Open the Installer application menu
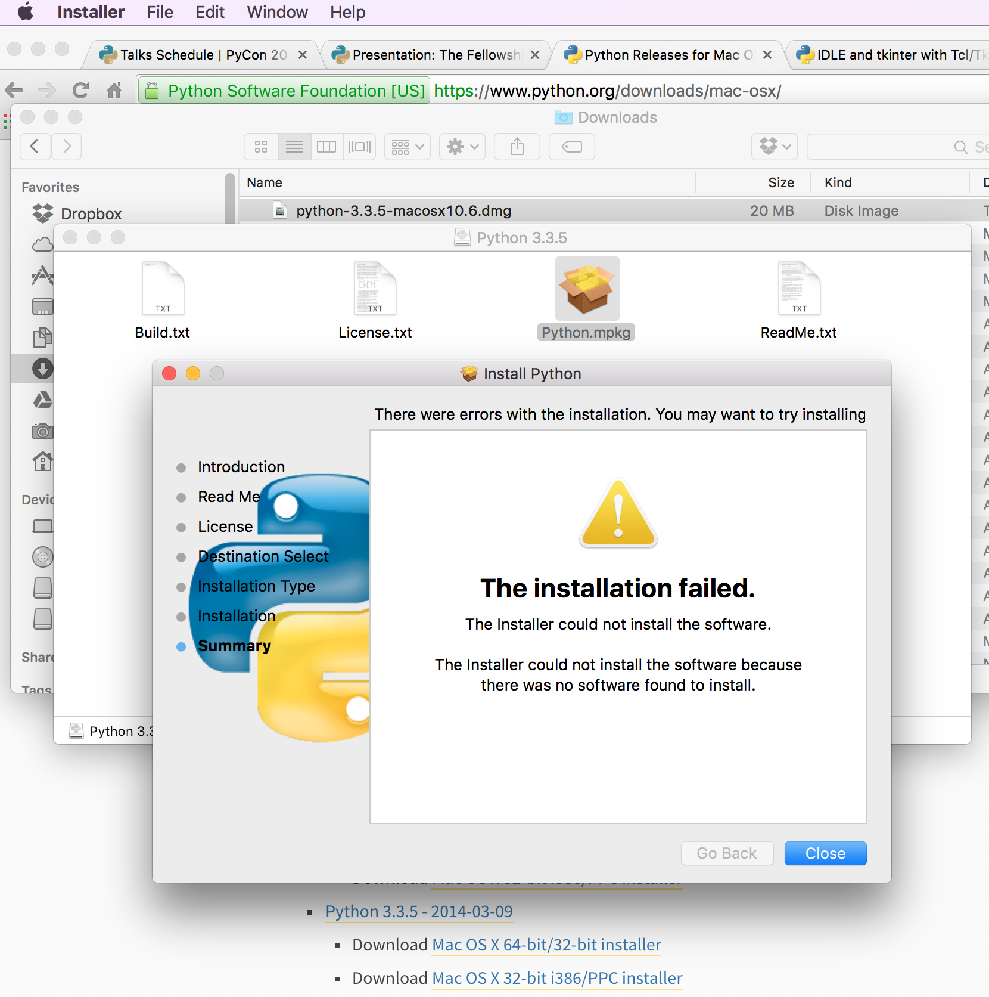This screenshot has width=989, height=997. tap(91, 12)
